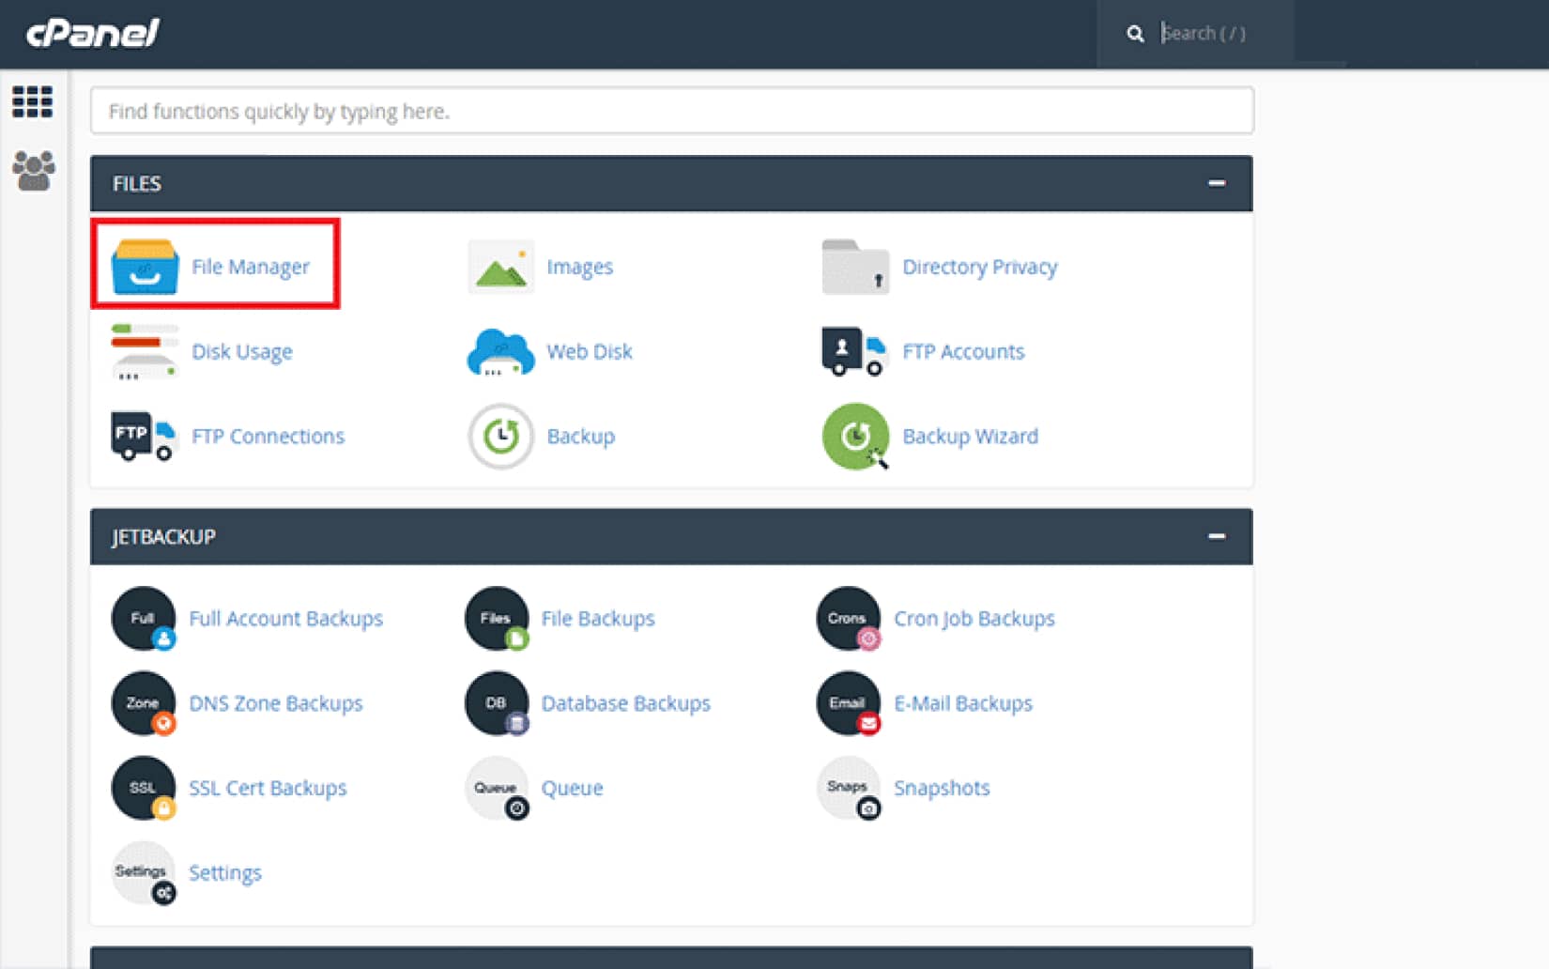This screenshot has height=969, width=1549.
Task: Click the Disk Usage icon
Action: [x=143, y=351]
